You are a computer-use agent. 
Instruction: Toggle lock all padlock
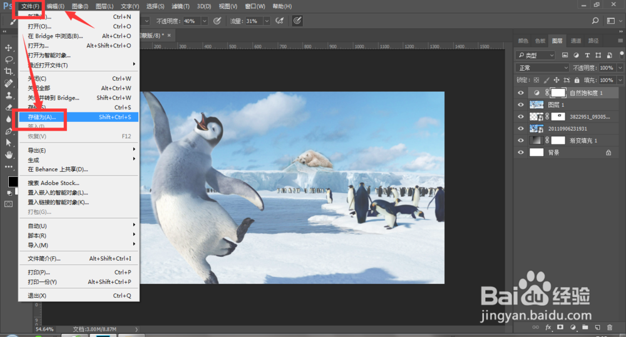coord(577,80)
